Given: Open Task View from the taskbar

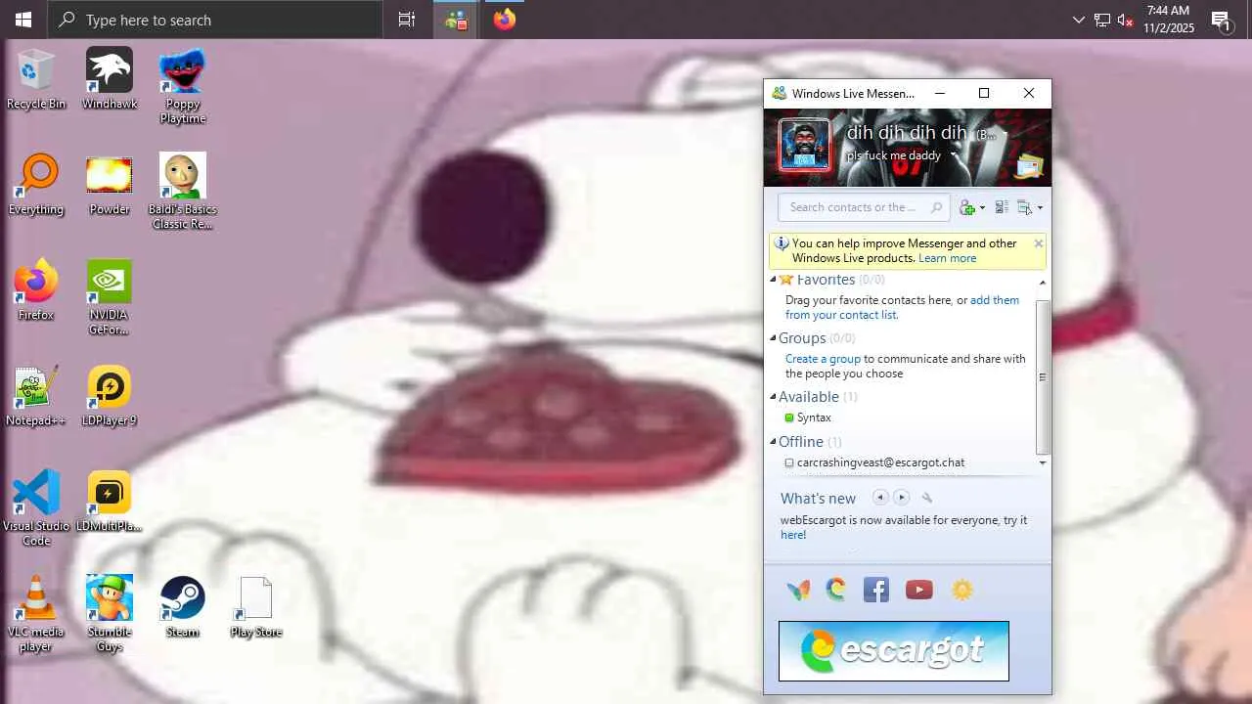Looking at the screenshot, I should (407, 20).
